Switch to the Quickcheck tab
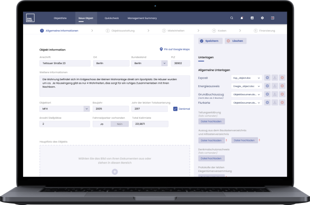 112,18
